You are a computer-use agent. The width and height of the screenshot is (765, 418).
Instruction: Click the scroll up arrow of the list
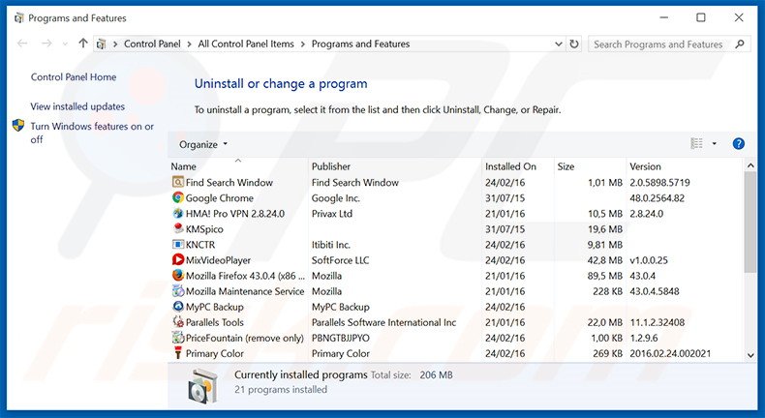tap(750, 165)
